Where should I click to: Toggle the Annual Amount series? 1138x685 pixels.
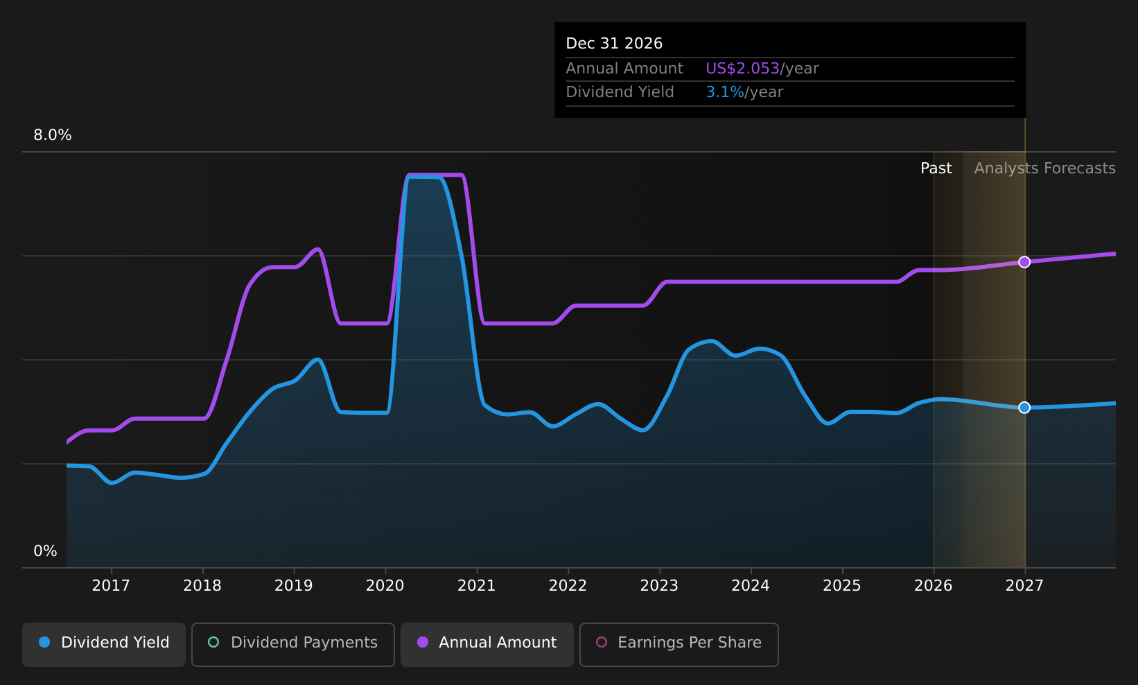487,645
